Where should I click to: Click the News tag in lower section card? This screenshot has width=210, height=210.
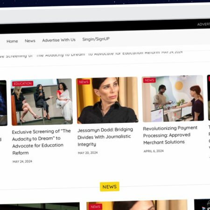point(95,207)
